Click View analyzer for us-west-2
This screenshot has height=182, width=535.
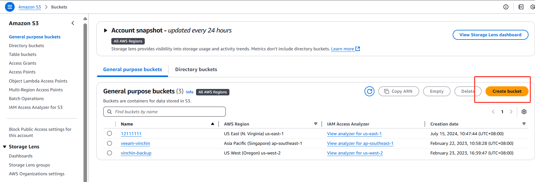point(355,153)
